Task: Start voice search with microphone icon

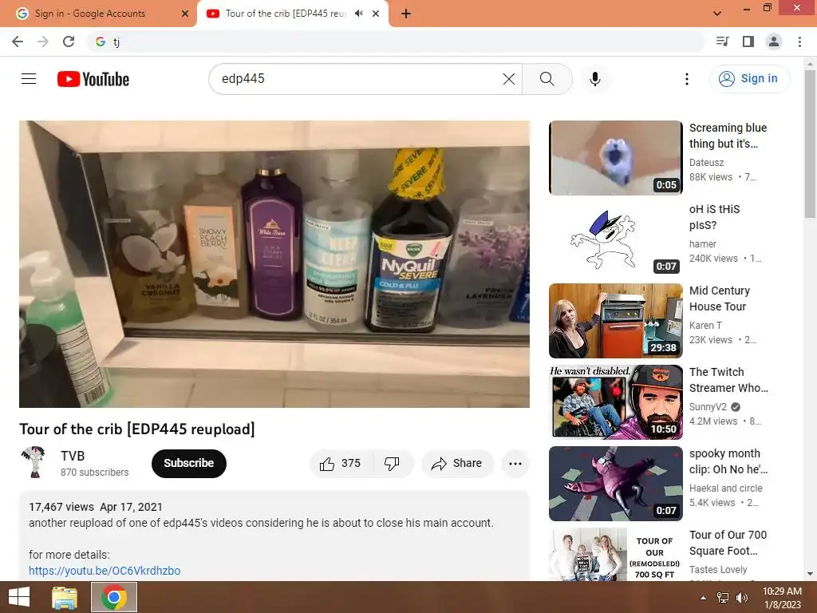Action: coord(595,79)
